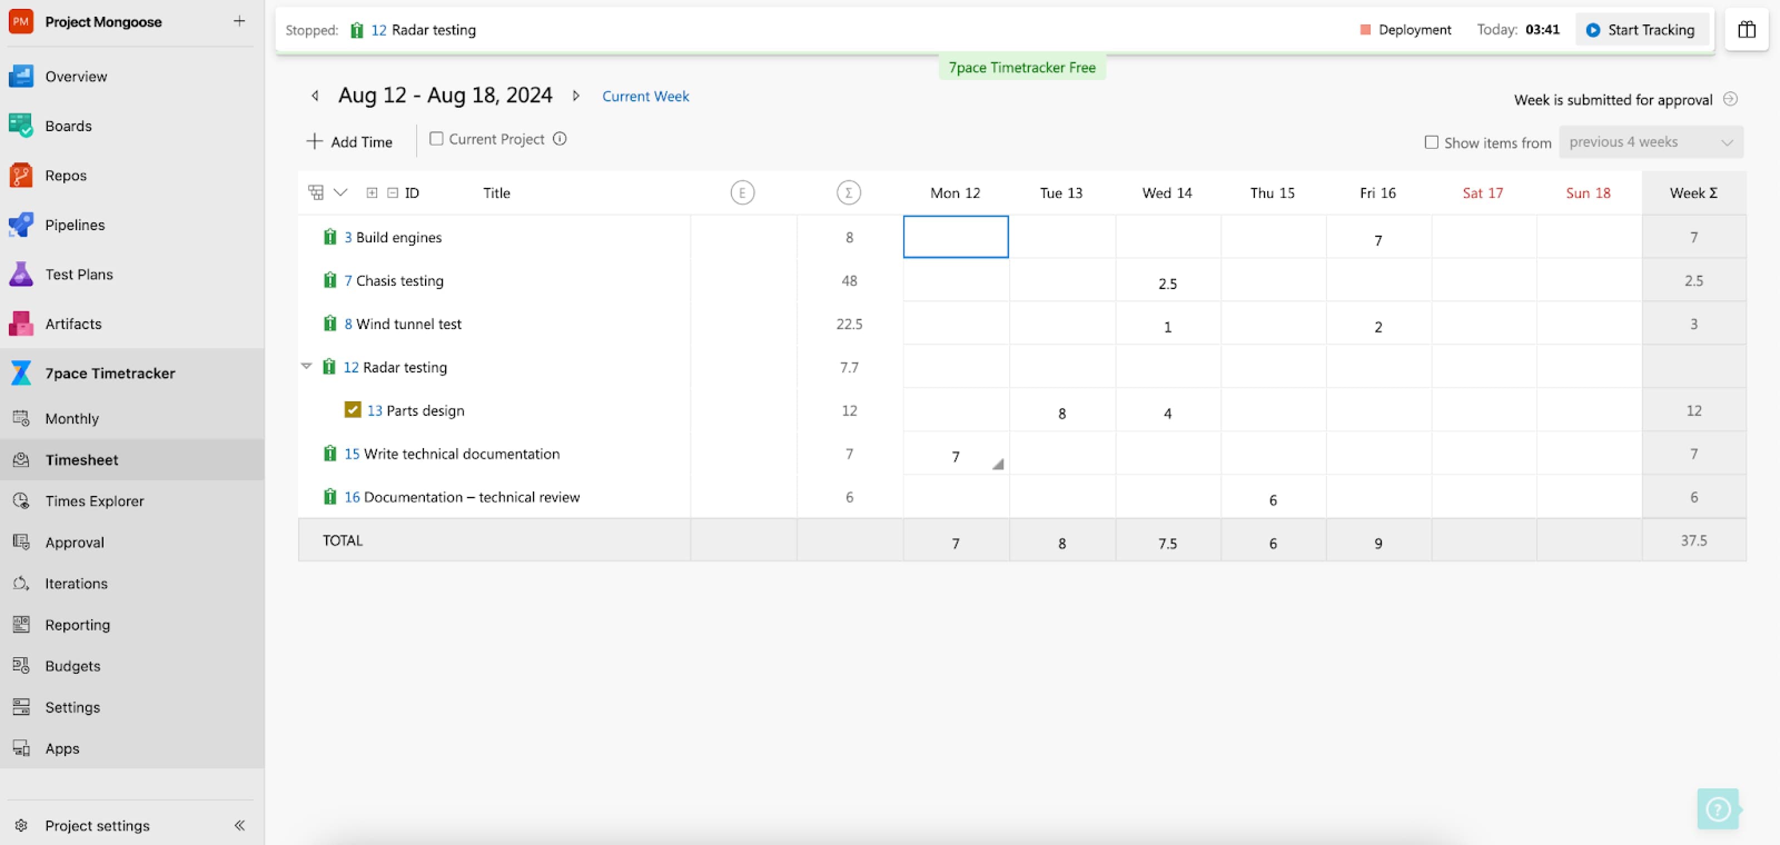The height and width of the screenshot is (845, 1780).
Task: Click the Current Week link
Action: 645,96
